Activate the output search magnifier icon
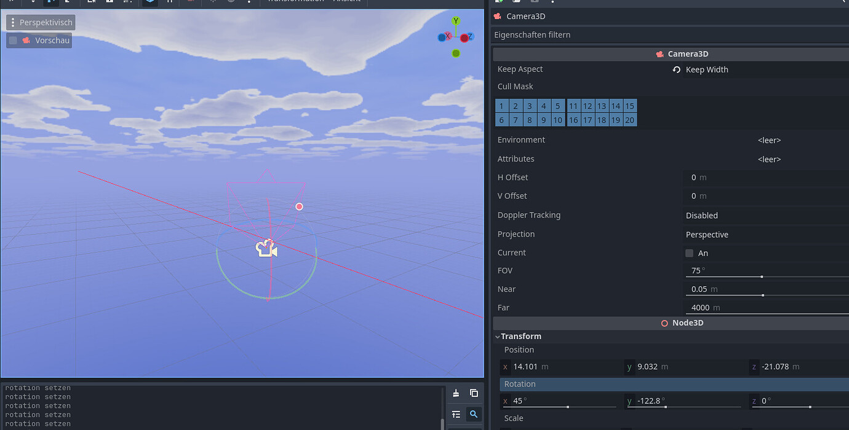This screenshot has width=849, height=430. point(474,414)
